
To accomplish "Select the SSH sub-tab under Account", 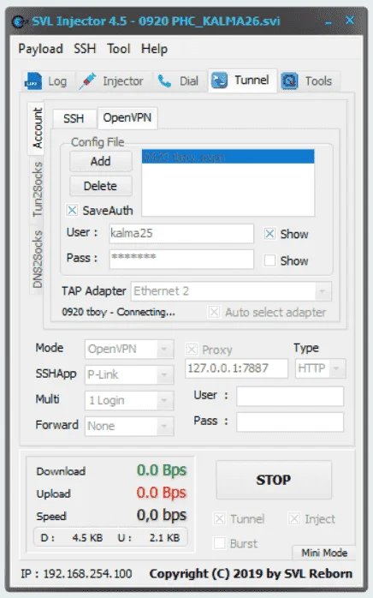I will 74,118.
